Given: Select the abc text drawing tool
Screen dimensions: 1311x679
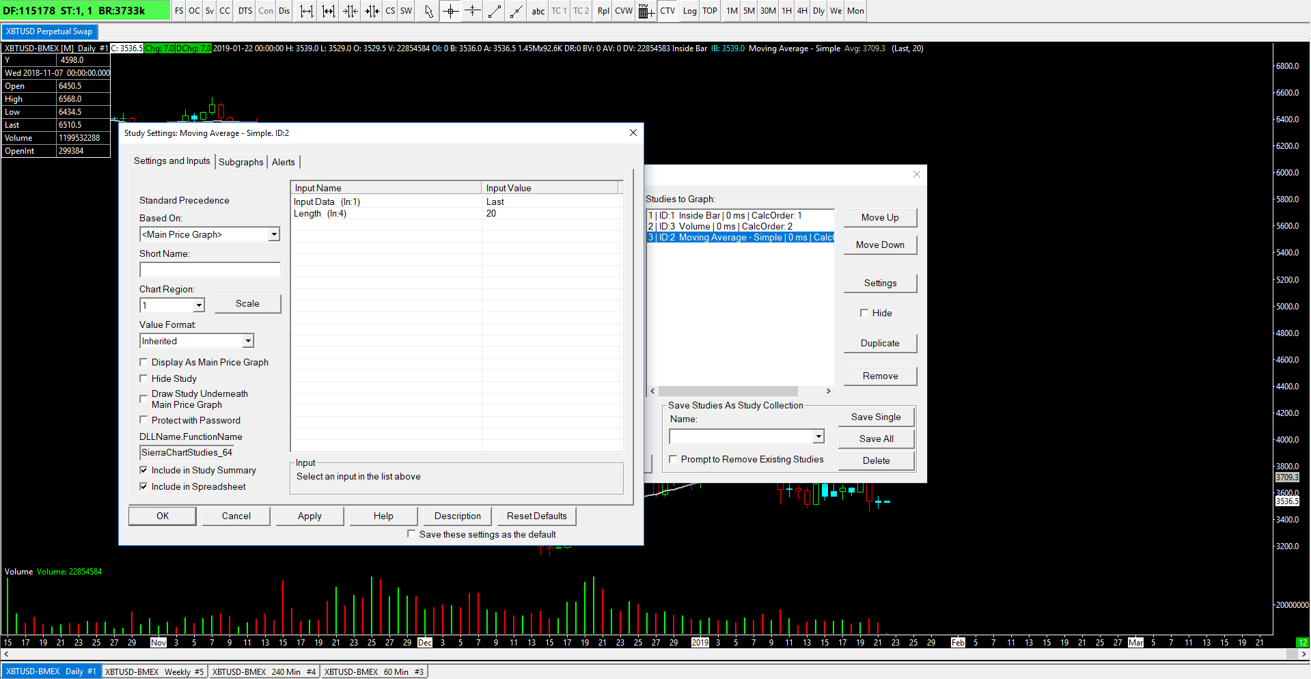Looking at the screenshot, I should point(538,11).
